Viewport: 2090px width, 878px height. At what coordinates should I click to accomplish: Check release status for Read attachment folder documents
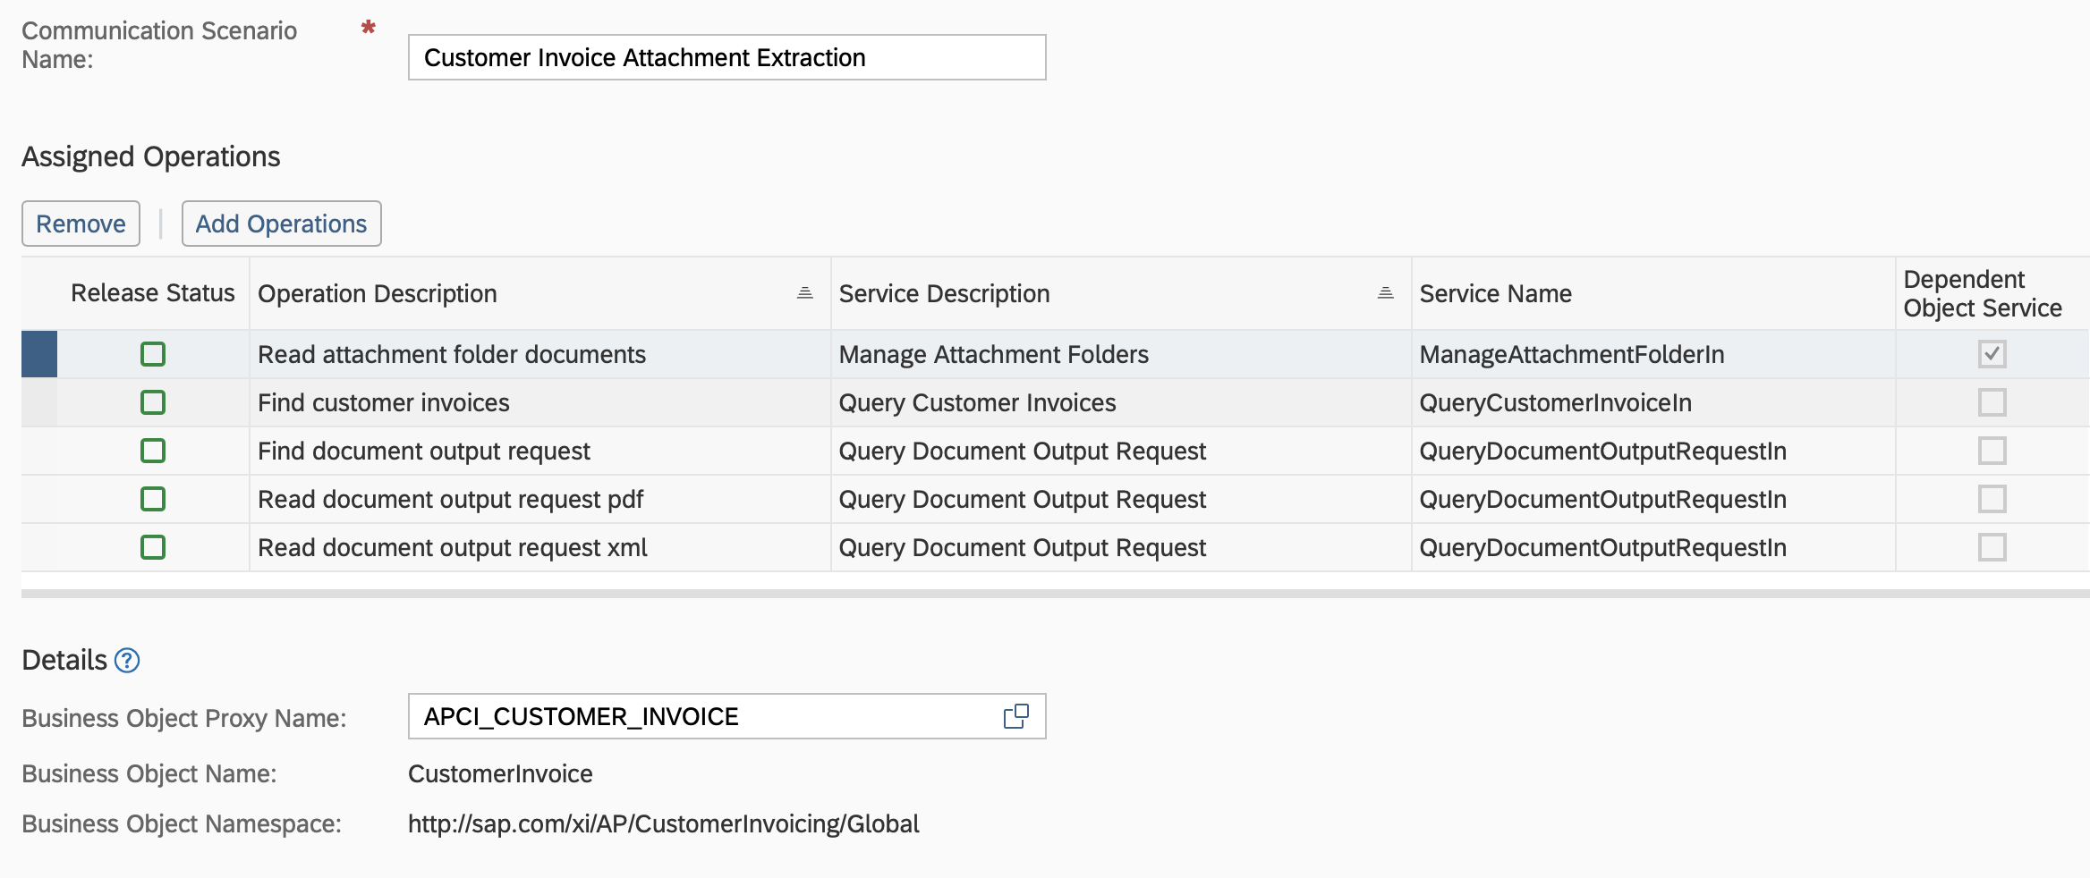(152, 354)
